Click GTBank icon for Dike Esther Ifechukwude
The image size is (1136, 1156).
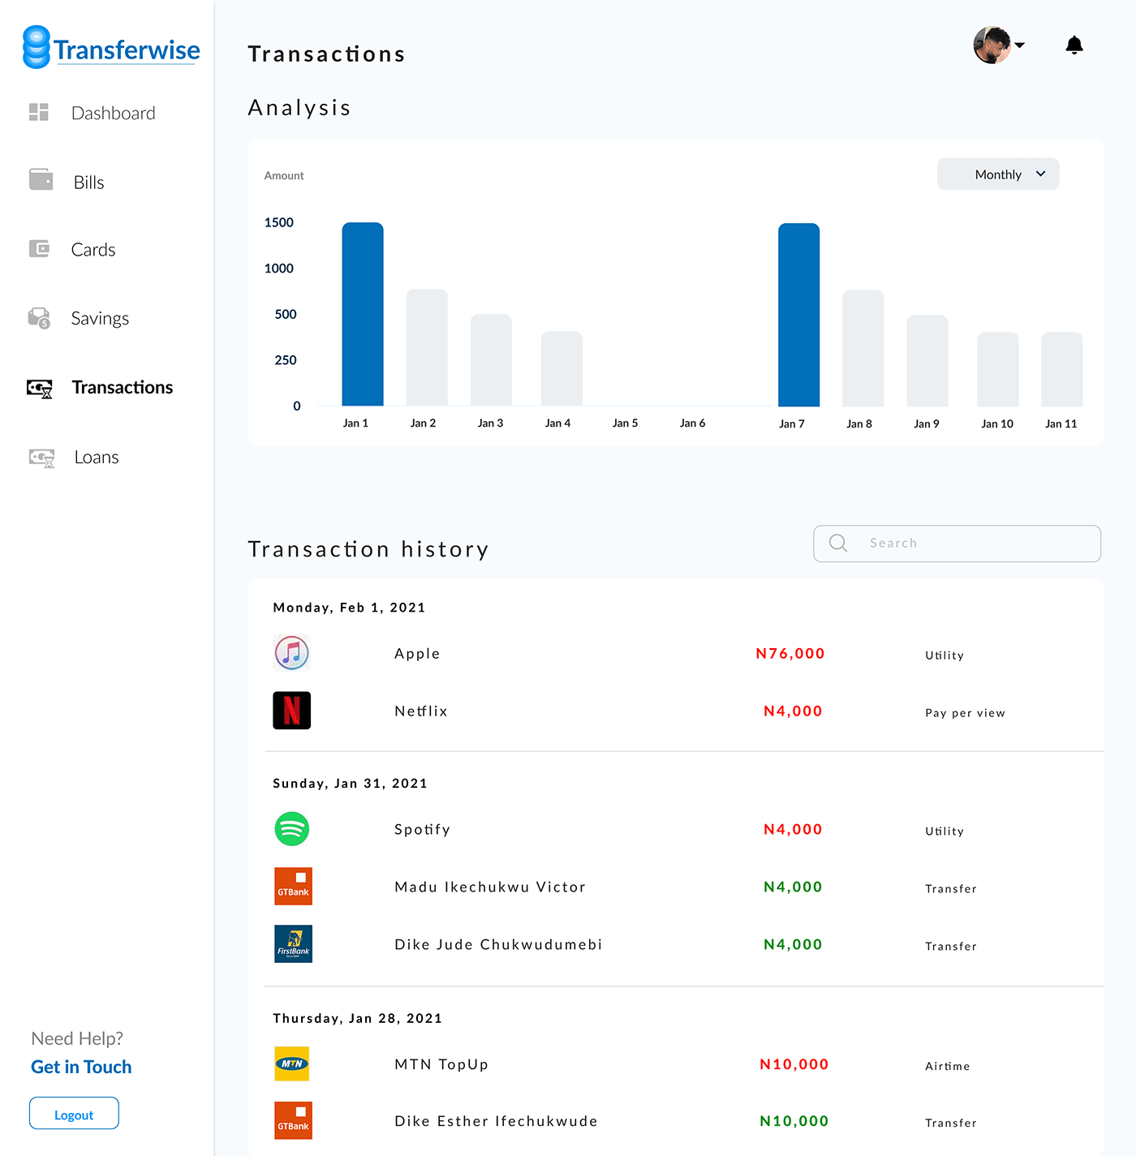(x=293, y=1120)
